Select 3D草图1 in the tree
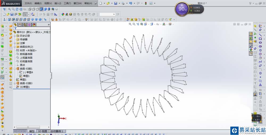 pyautogui.click(x=23, y=87)
